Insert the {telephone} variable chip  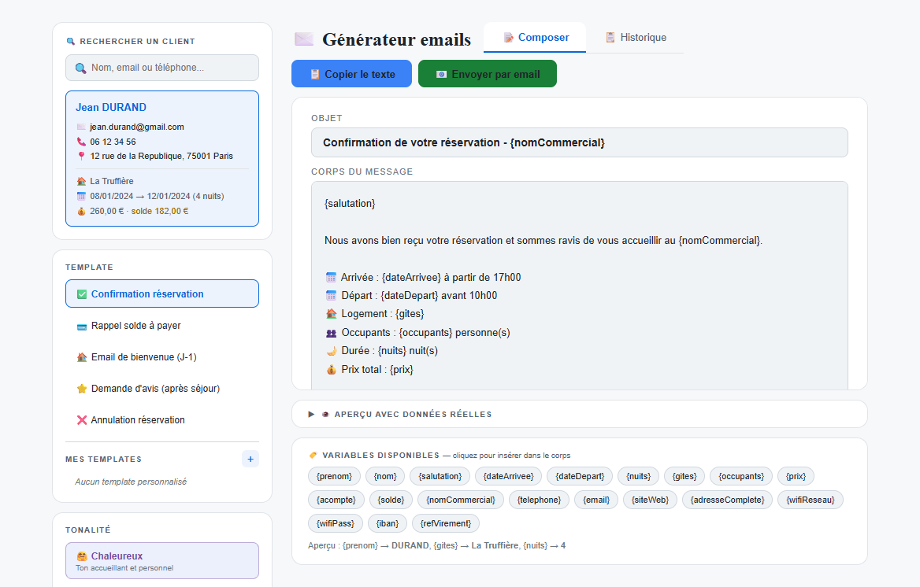540,500
